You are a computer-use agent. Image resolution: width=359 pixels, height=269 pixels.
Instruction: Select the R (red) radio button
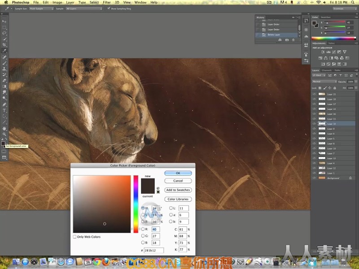point(143,229)
